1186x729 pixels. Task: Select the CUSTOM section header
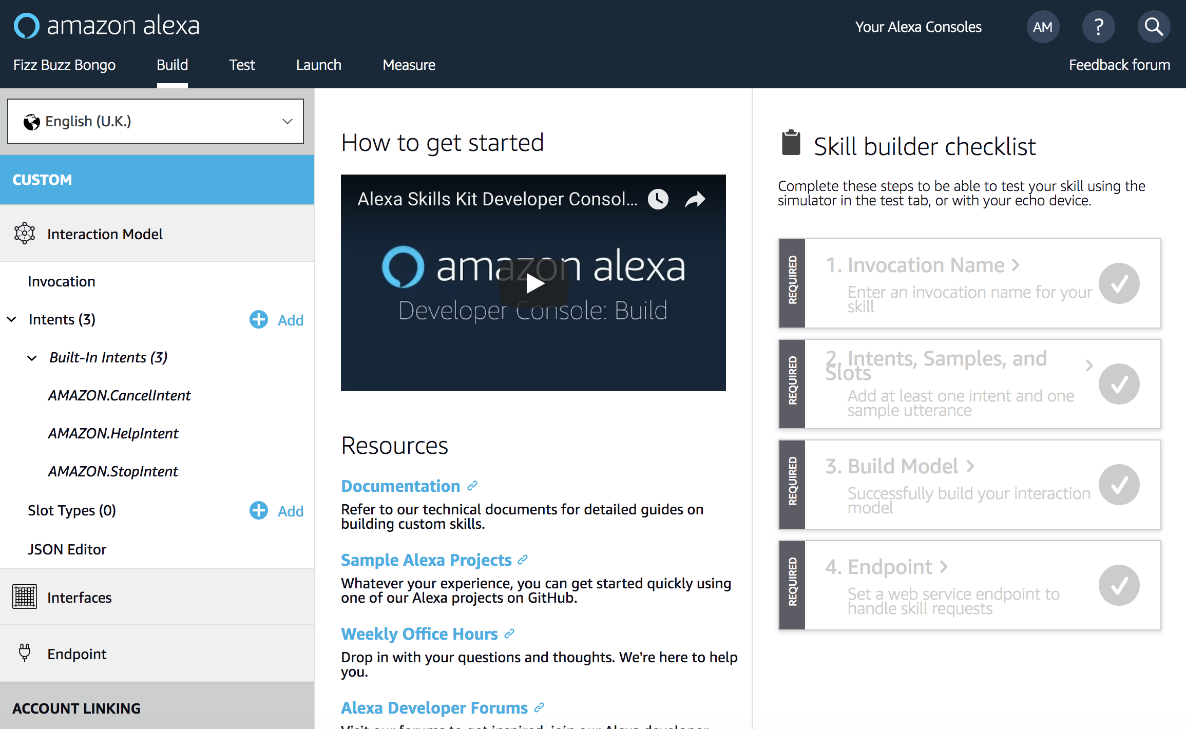(157, 180)
